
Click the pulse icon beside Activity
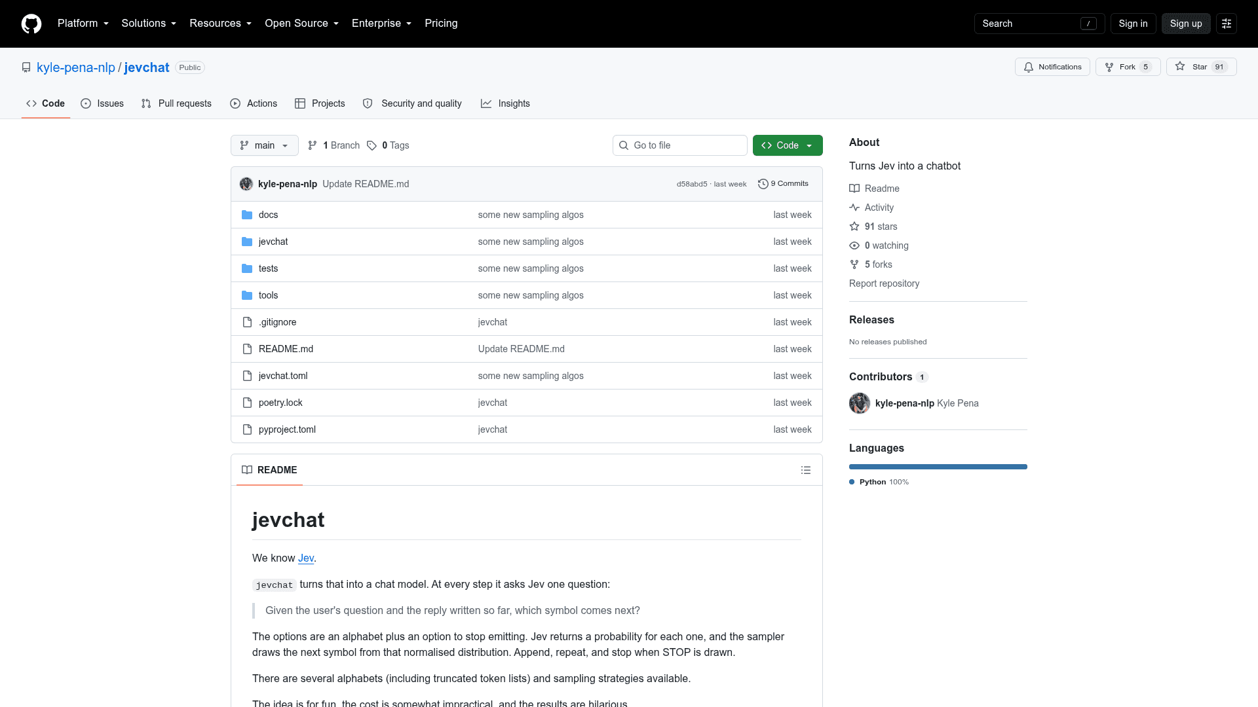[x=854, y=208]
